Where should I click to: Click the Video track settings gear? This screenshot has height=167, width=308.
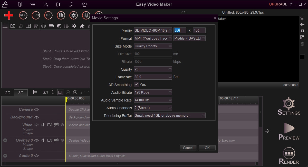click(62, 125)
